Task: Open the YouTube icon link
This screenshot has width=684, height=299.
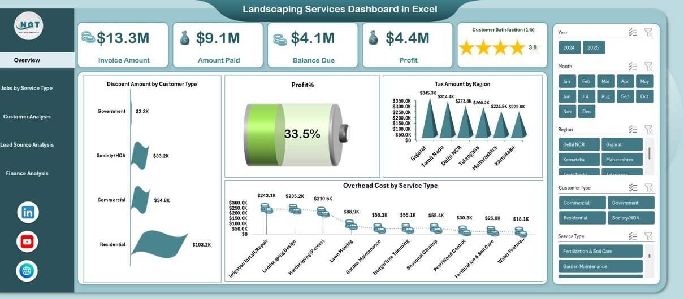Action: [x=27, y=242]
